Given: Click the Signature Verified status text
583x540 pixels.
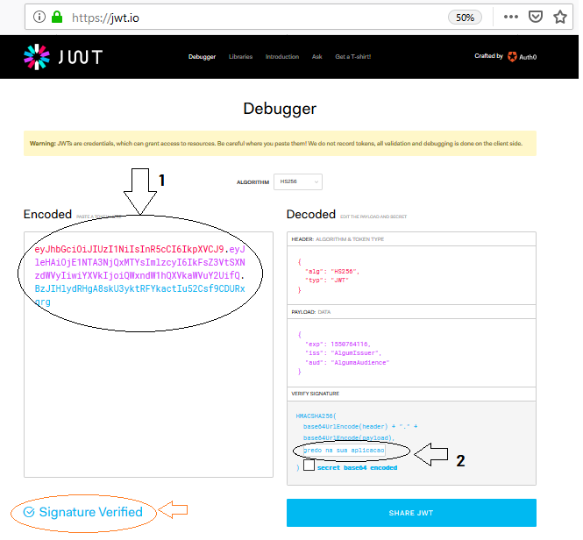Looking at the screenshot, I should [x=90, y=512].
